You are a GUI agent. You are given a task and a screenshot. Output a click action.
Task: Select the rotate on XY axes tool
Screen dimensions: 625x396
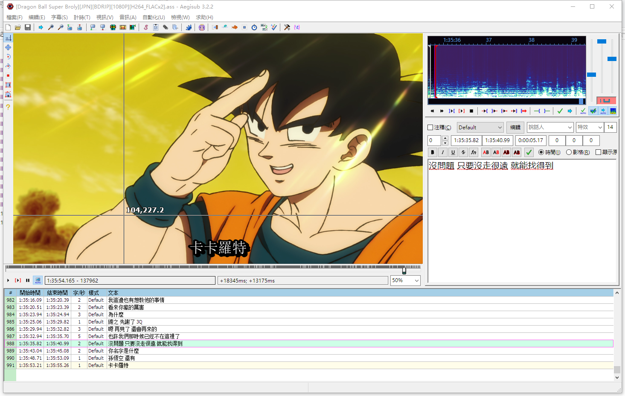tap(8, 66)
